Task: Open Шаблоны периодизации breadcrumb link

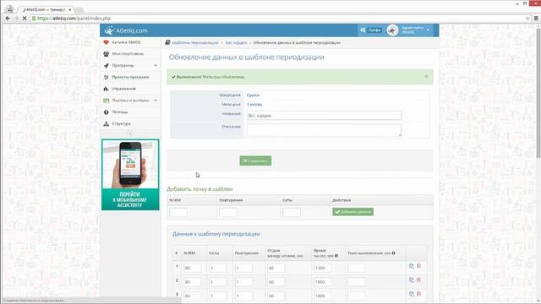Action: pos(195,43)
